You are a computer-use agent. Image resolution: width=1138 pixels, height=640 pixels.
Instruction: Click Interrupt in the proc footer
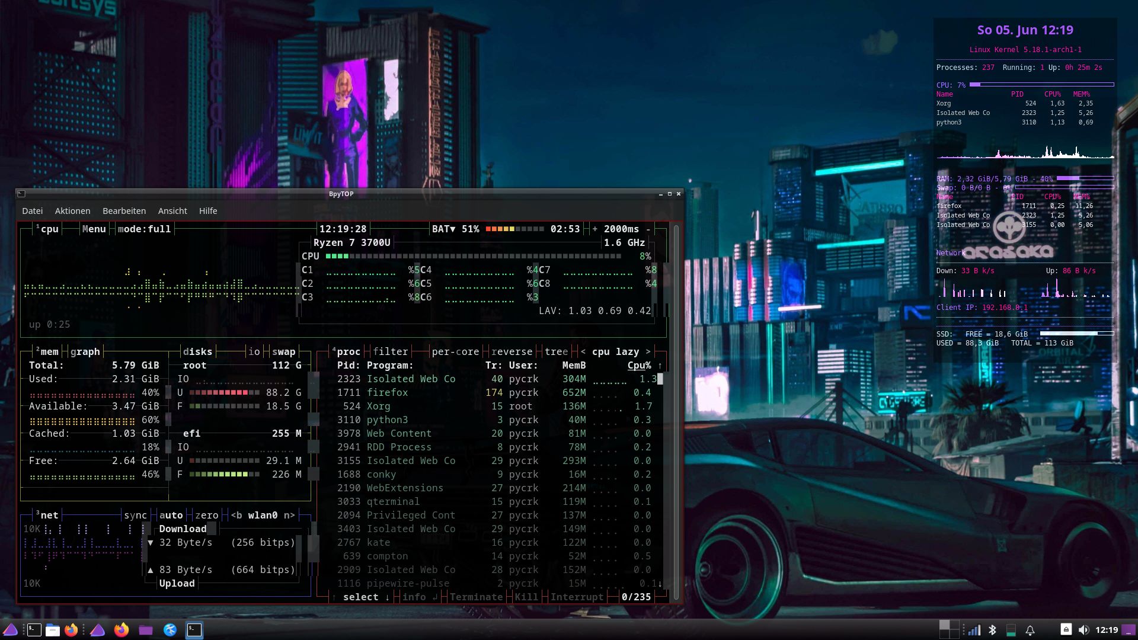click(x=577, y=597)
